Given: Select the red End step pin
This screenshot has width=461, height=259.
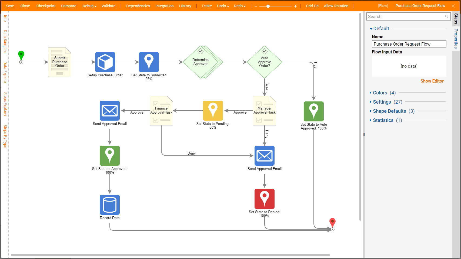Looking at the screenshot, I should point(332,224).
